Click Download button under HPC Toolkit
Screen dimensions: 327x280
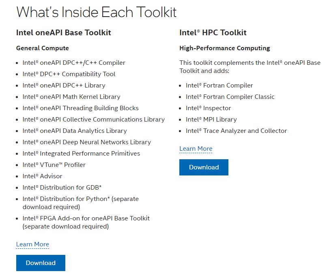pyautogui.click(x=204, y=167)
